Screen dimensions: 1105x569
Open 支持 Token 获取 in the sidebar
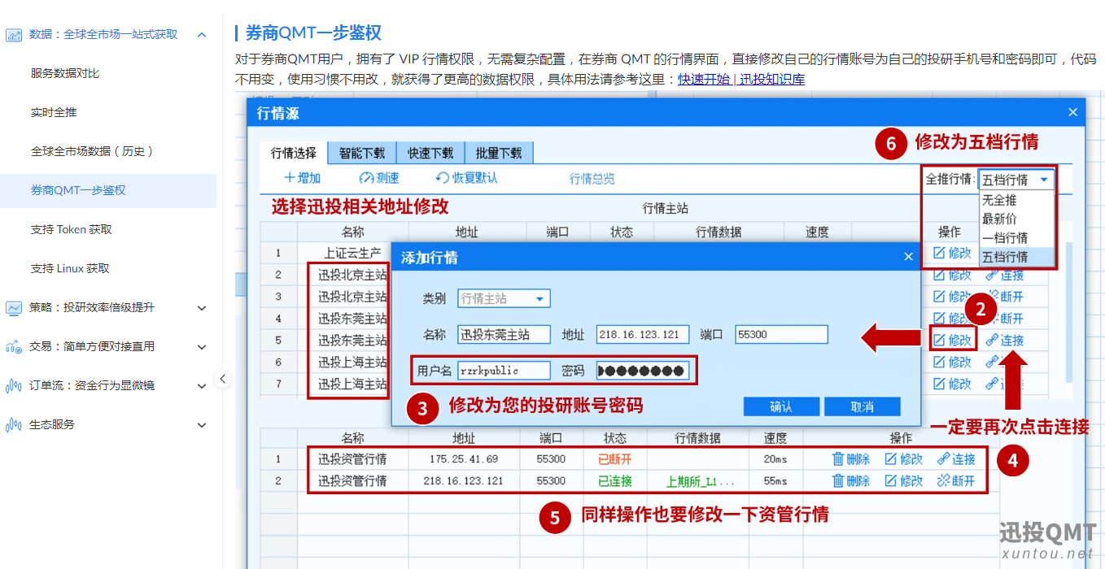[72, 229]
